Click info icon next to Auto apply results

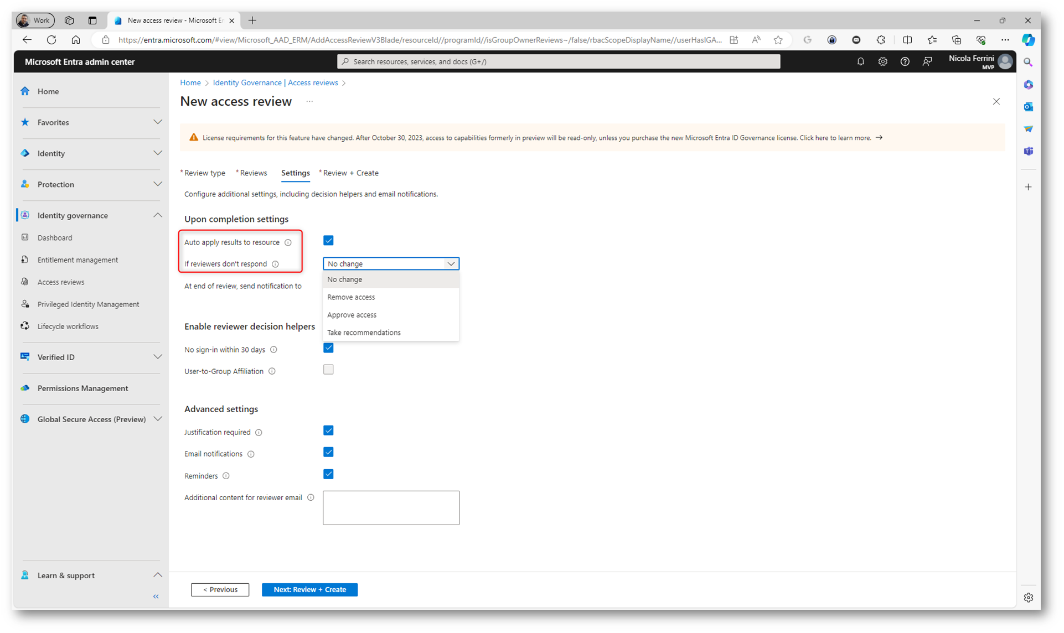coord(288,242)
